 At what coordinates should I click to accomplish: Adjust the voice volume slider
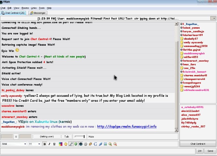click(x=80, y=136)
